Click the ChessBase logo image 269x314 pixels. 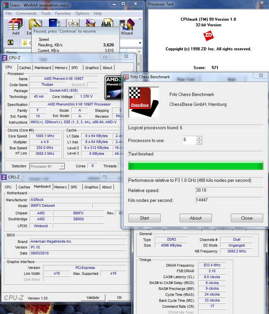[x=144, y=102]
